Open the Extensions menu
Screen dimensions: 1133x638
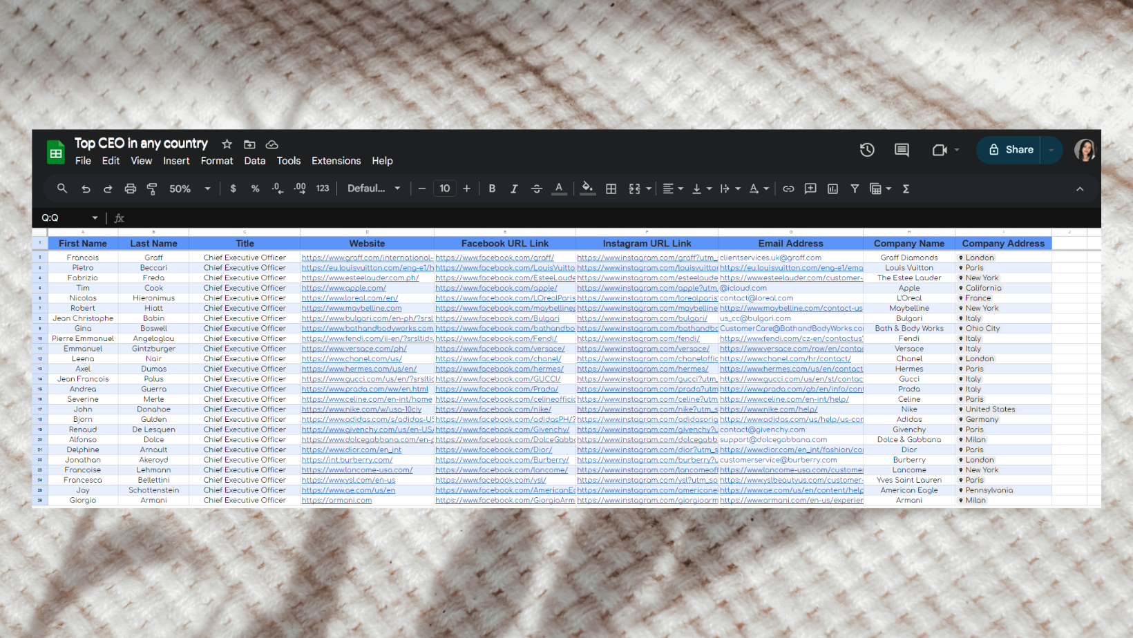(x=336, y=161)
